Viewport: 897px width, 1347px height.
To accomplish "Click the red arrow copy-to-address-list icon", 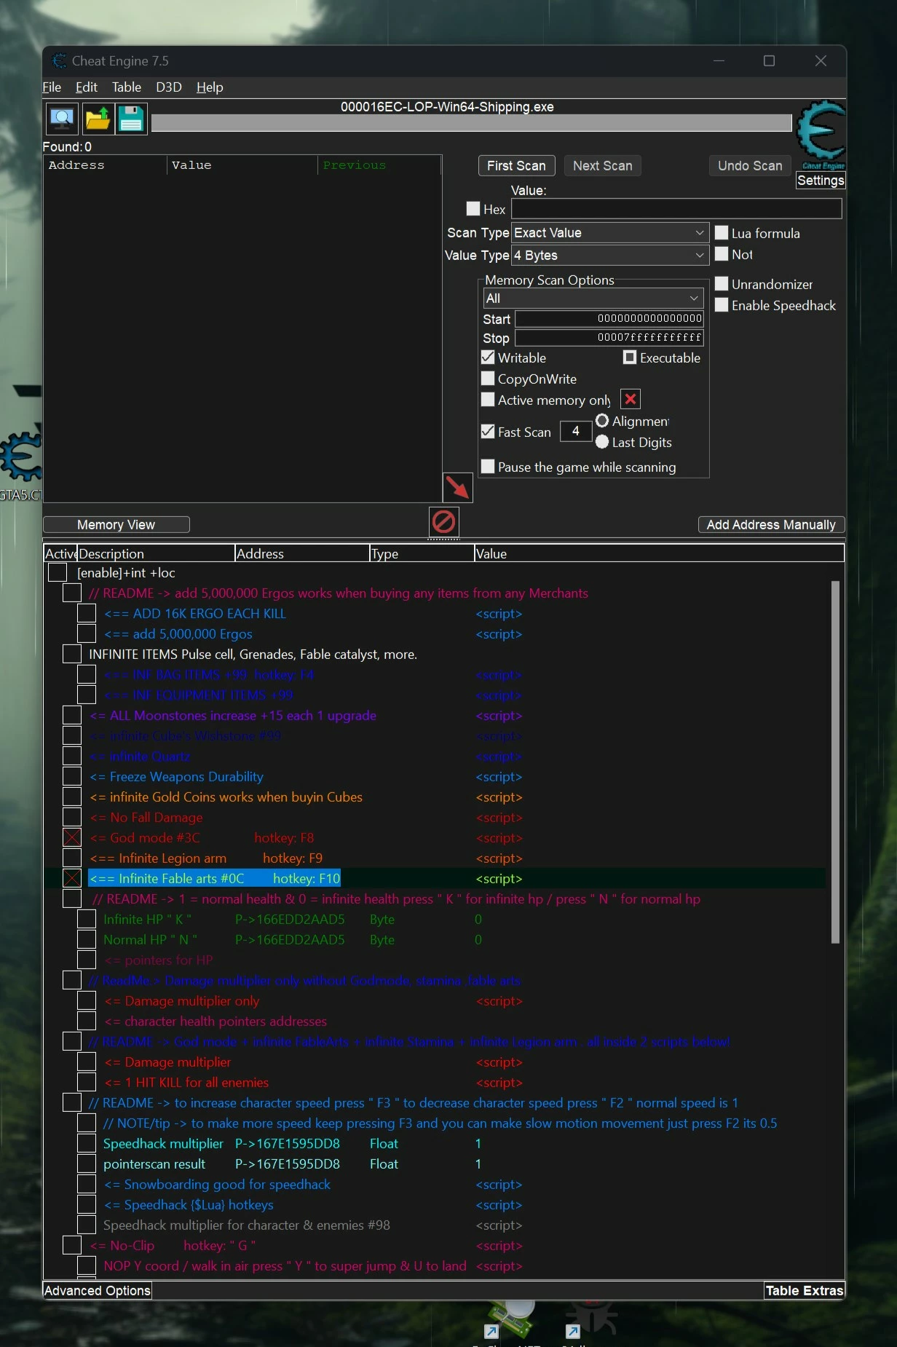I will (x=458, y=487).
